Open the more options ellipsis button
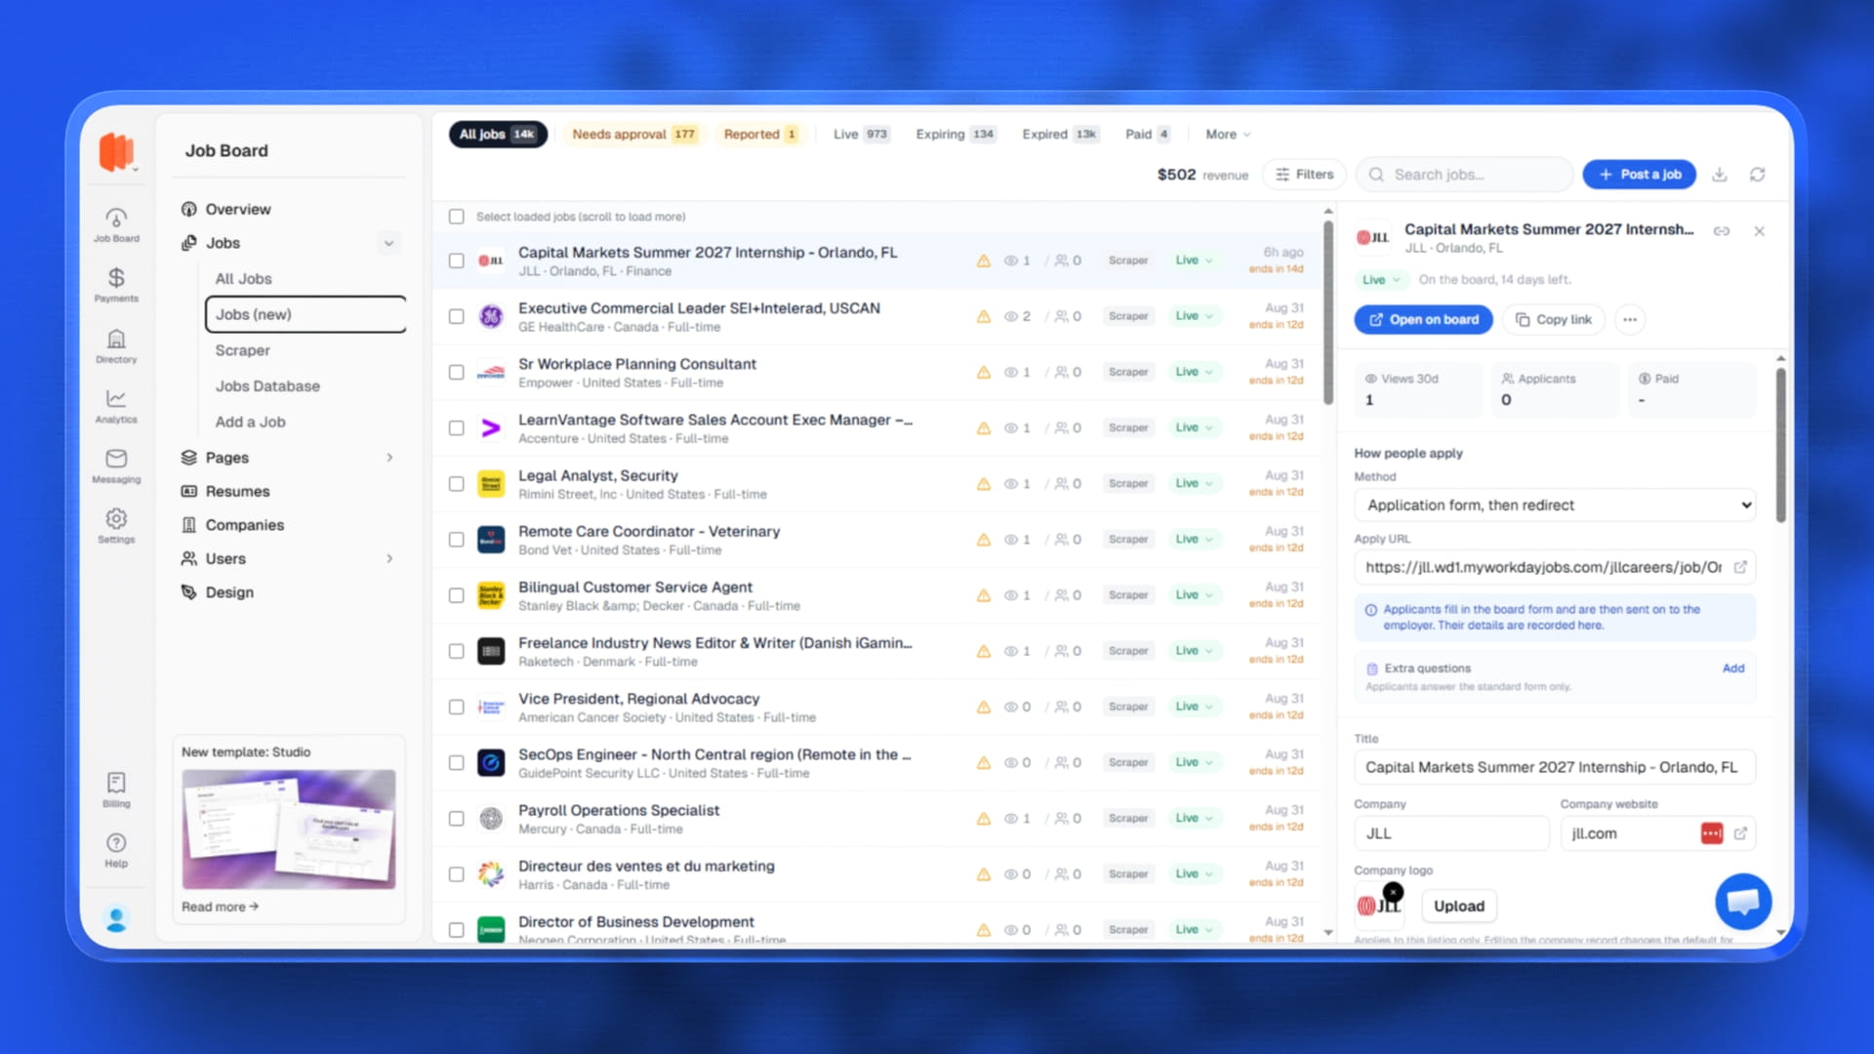This screenshot has height=1054, width=1874. (x=1630, y=319)
